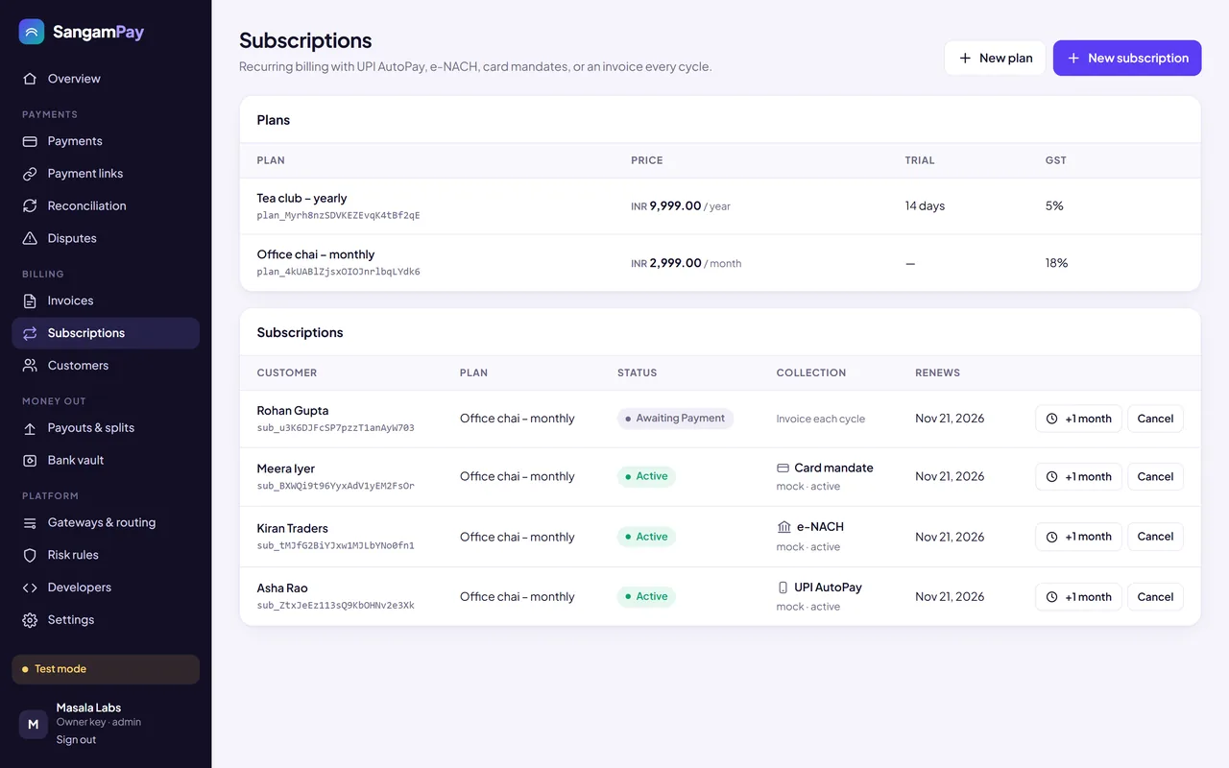
Task: Click the Payments card icon in sidebar
Action: [30, 141]
